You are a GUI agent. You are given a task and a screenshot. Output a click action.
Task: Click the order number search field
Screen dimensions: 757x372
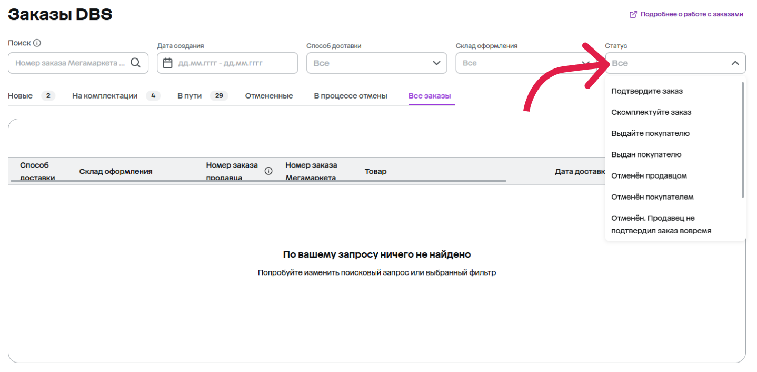pos(70,63)
